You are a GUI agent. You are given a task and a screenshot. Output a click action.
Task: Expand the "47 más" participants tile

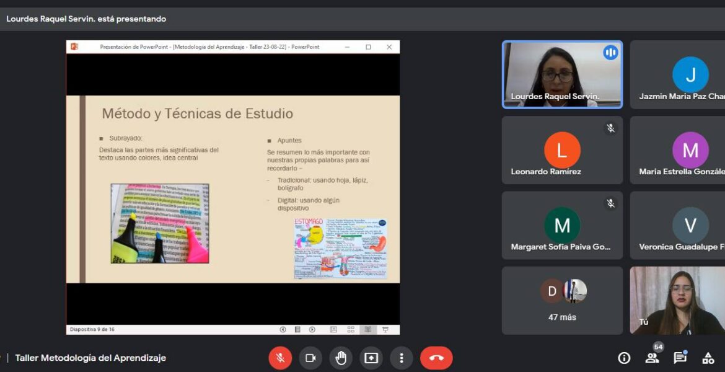pos(562,301)
